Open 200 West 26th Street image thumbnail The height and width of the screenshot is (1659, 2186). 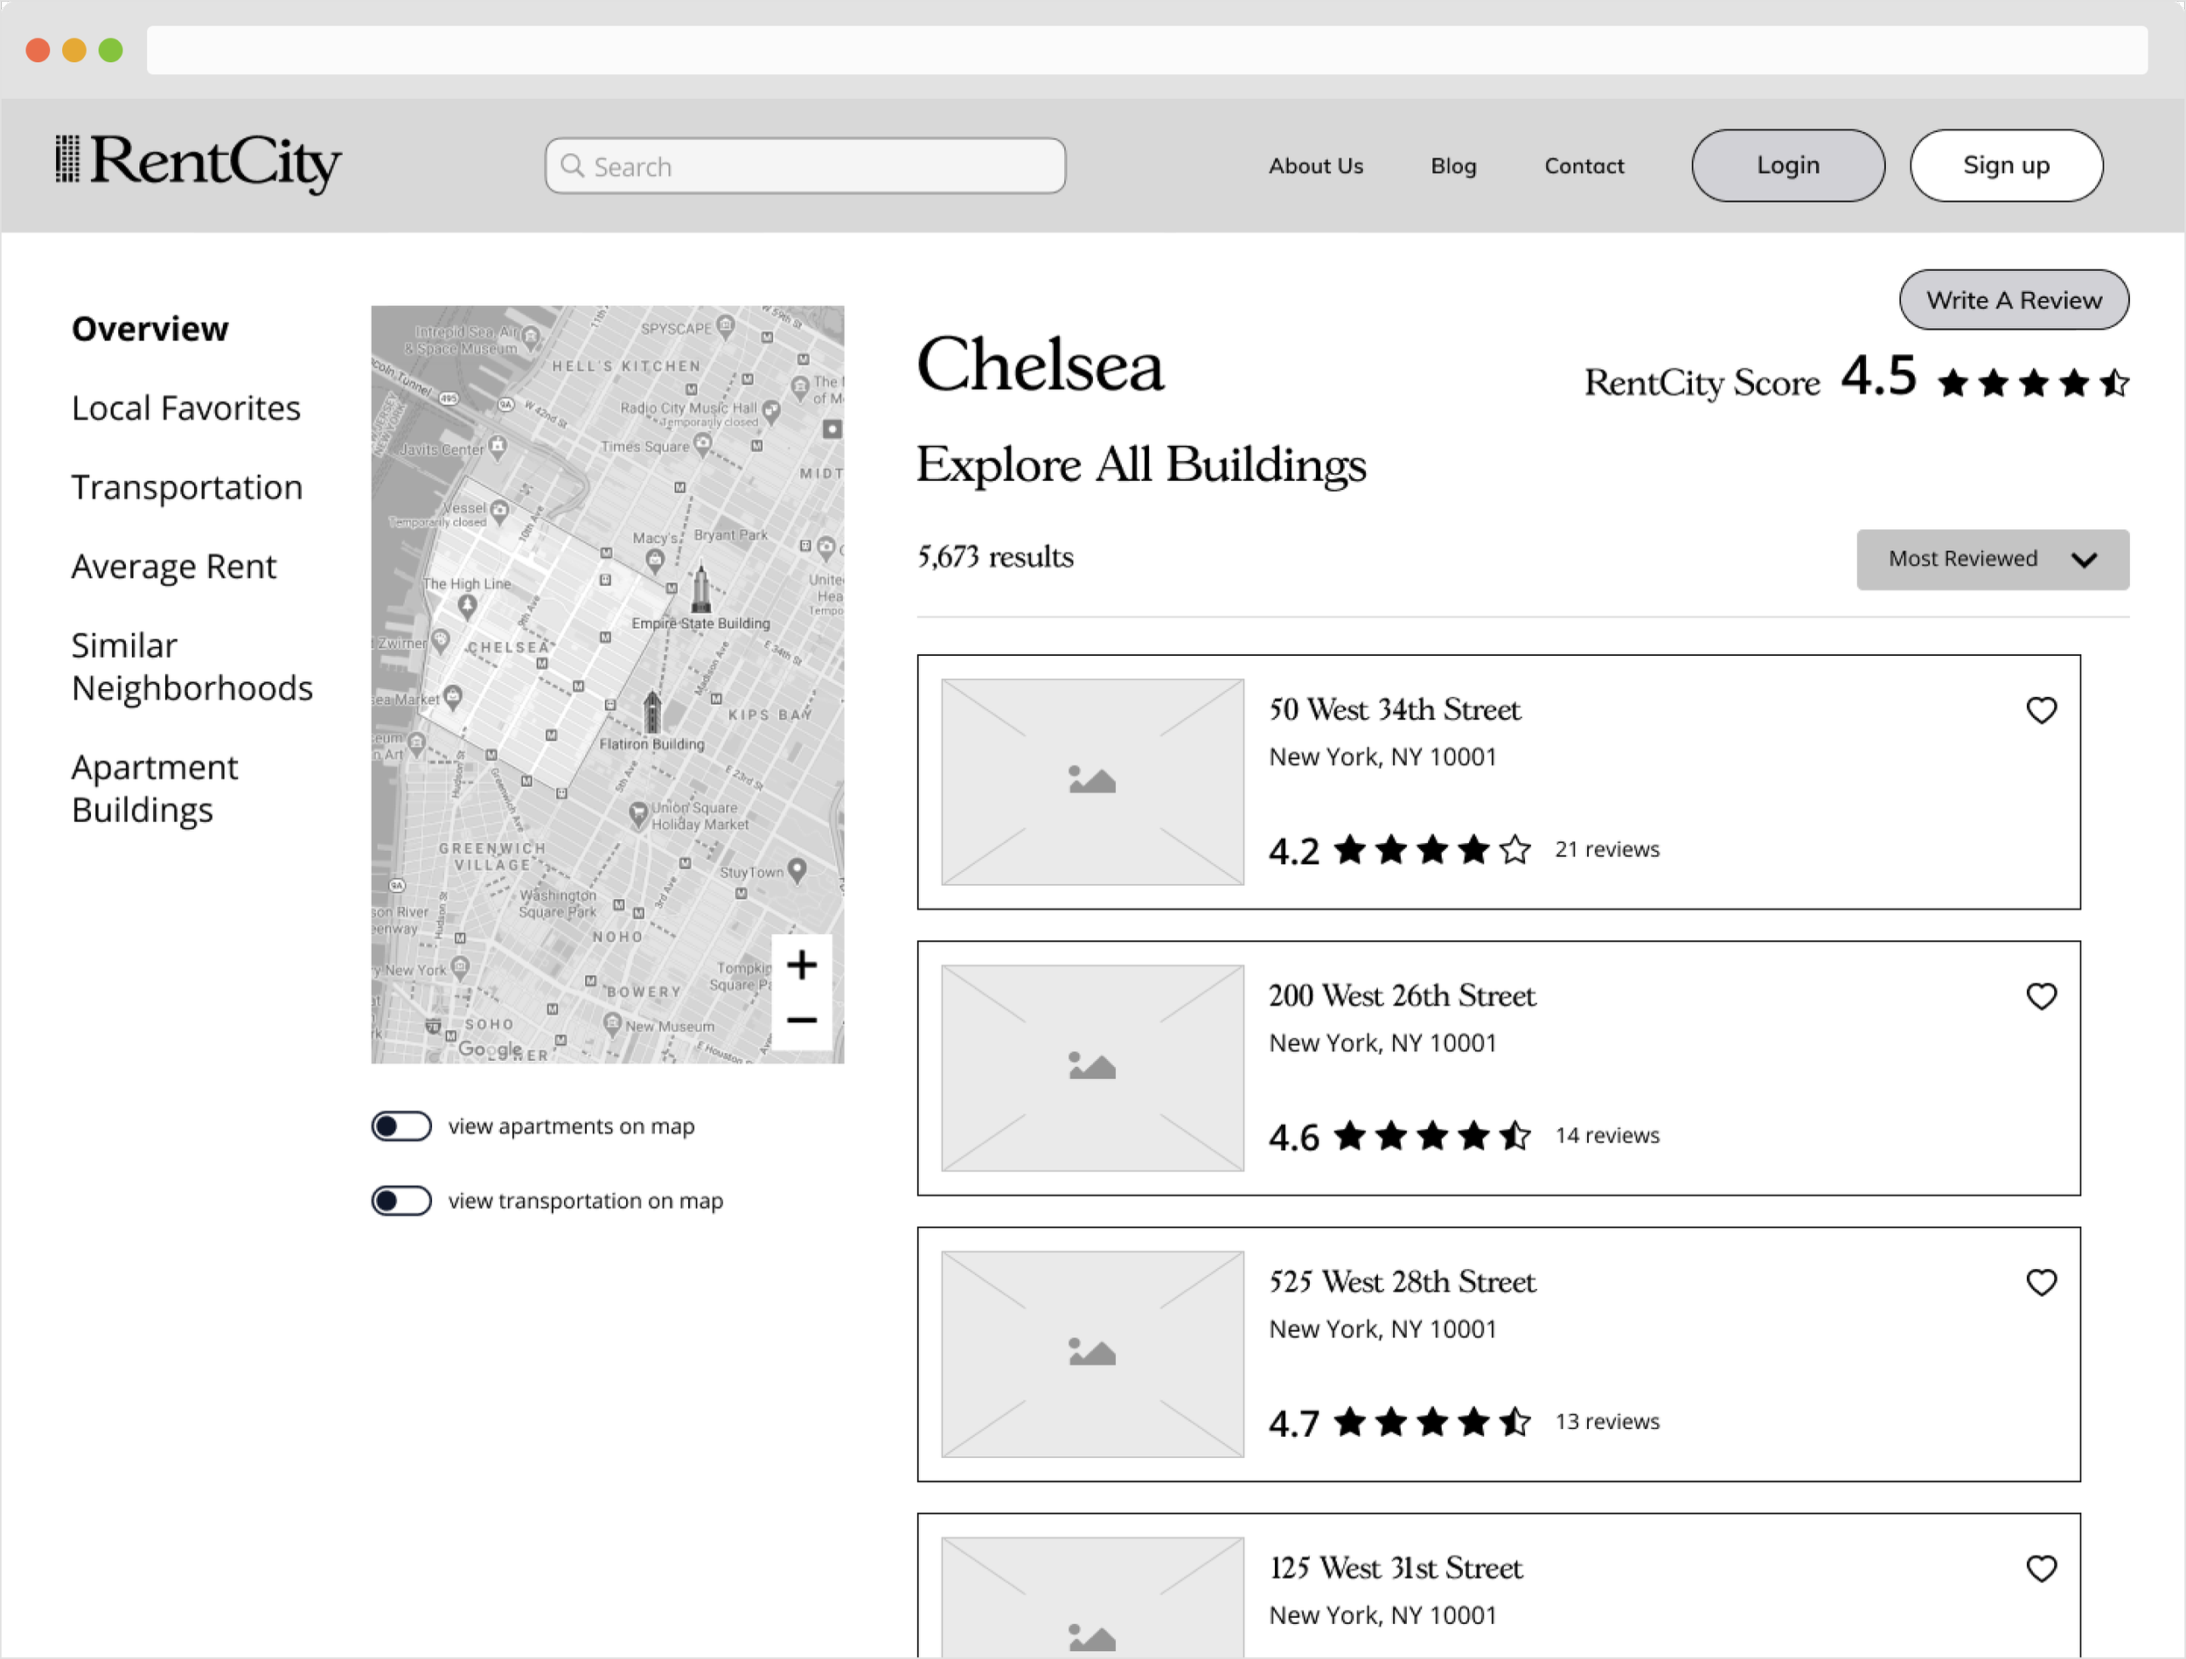tap(1092, 1068)
